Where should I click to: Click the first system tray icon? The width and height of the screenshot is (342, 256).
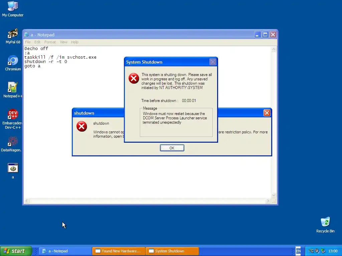(x=311, y=251)
